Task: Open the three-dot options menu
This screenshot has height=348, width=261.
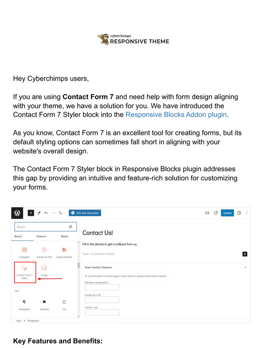Action: pyautogui.click(x=247, y=213)
